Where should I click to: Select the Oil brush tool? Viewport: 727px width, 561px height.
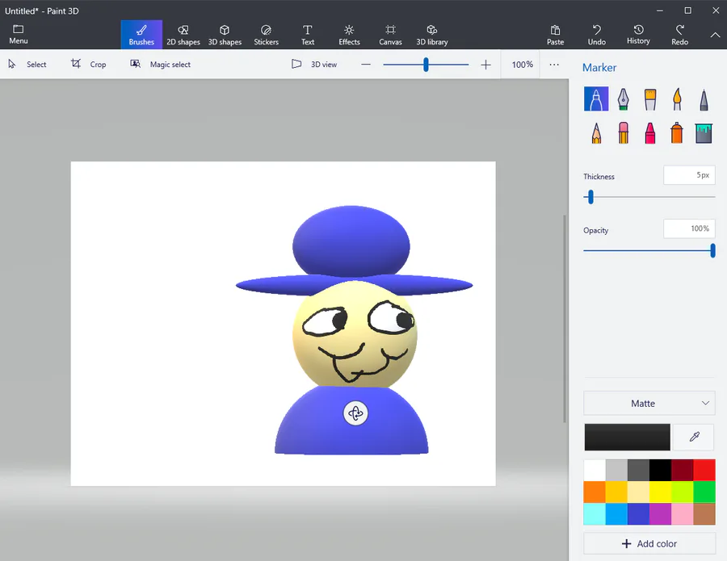pyautogui.click(x=650, y=98)
